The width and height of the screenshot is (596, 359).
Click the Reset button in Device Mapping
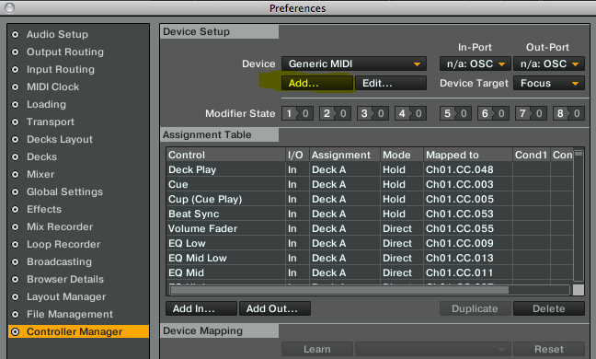pyautogui.click(x=548, y=349)
